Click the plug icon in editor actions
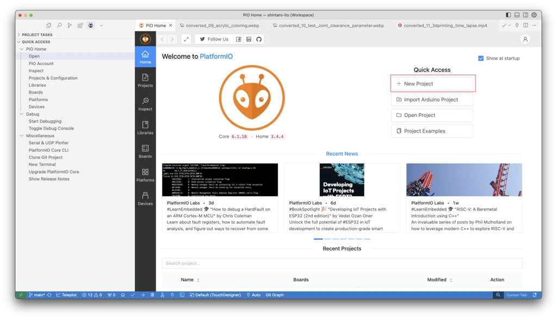The image size is (557, 319). coord(517,25)
